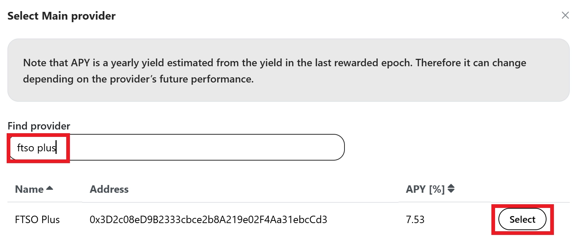Close the Select Main provider dialog
Image resolution: width=575 pixels, height=239 pixels.
(x=565, y=16)
